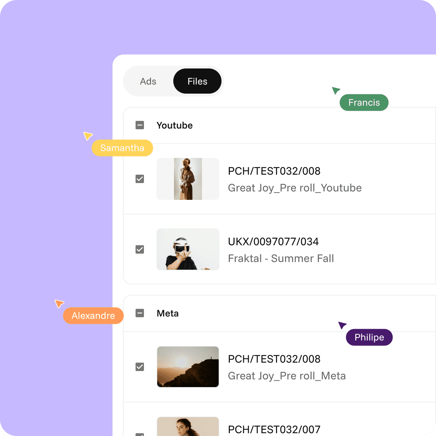Open the sunset mountain thumbnail
436x436 pixels.
tap(188, 367)
